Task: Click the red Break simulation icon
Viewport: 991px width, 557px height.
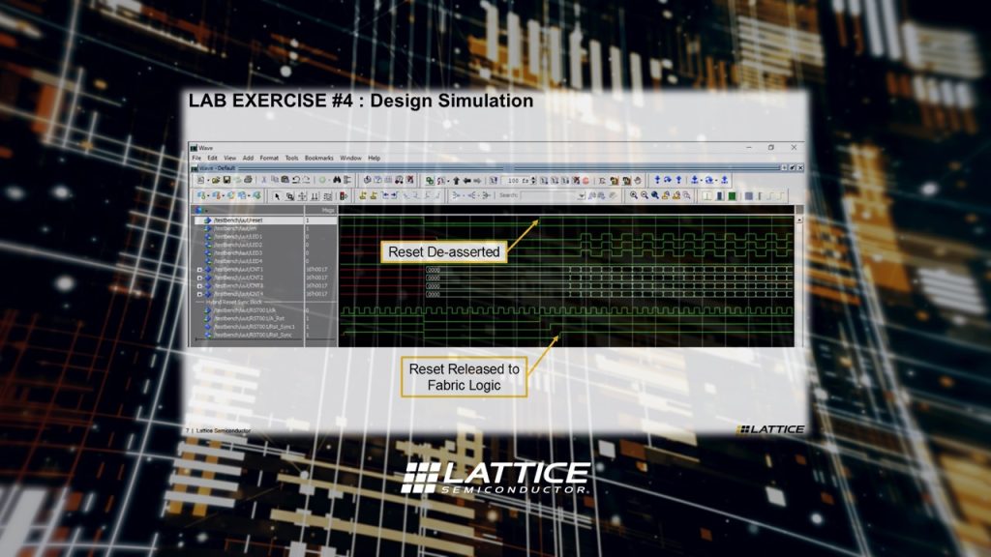Action: [586, 181]
